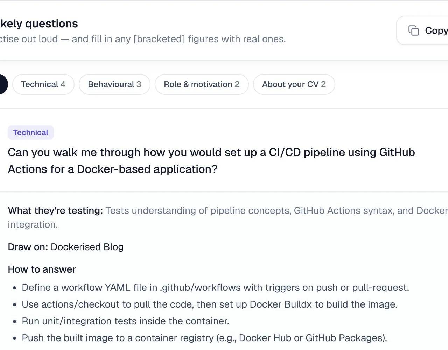This screenshot has width=448, height=350.
Task: Click the Copy icon at top right
Action: coord(413,30)
